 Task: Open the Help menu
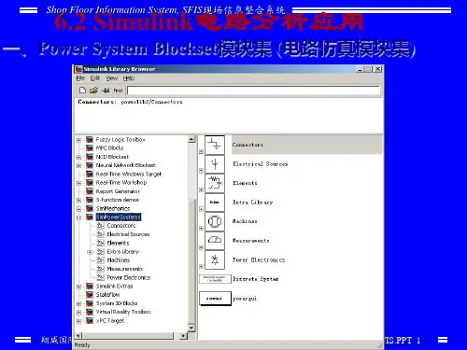[x=129, y=78]
